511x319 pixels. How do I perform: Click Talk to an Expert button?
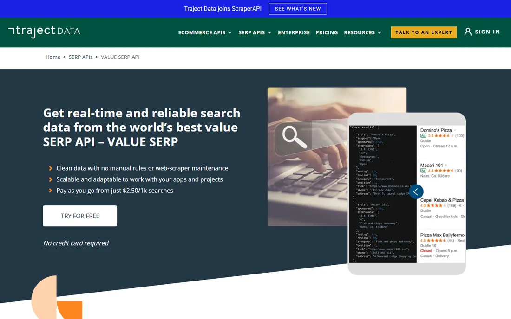coord(424,32)
